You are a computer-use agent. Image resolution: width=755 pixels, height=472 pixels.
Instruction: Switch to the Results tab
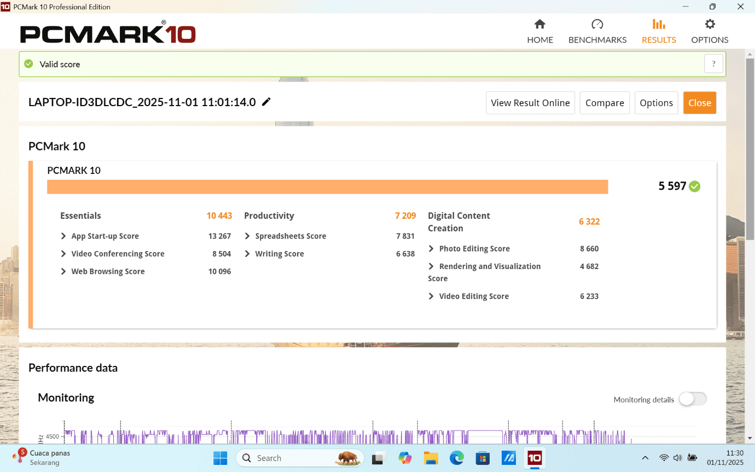pos(659,31)
